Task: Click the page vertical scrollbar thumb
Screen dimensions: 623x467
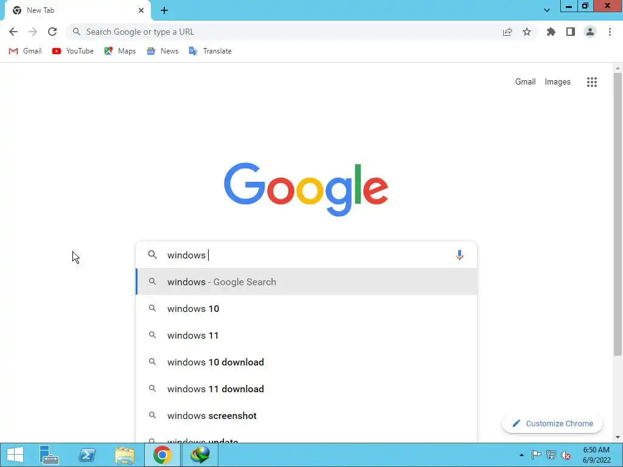Action: pyautogui.click(x=618, y=213)
